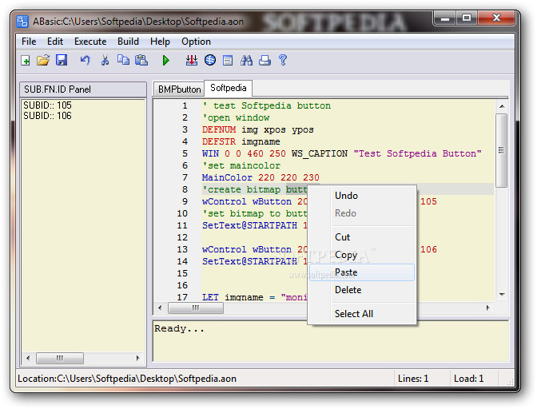The image size is (537, 409).
Task: Click the SUB.FN.ID panel scrollbar left arrow
Action: pyautogui.click(x=28, y=359)
